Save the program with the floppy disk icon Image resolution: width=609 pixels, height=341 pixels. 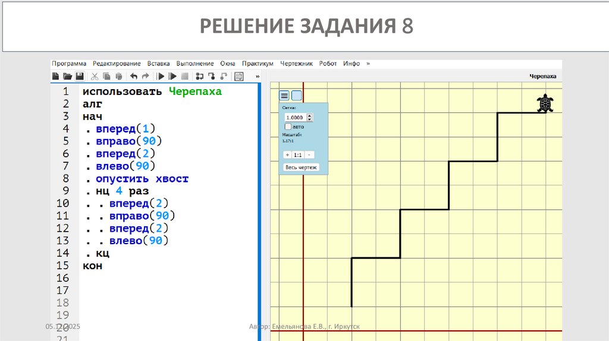point(80,76)
